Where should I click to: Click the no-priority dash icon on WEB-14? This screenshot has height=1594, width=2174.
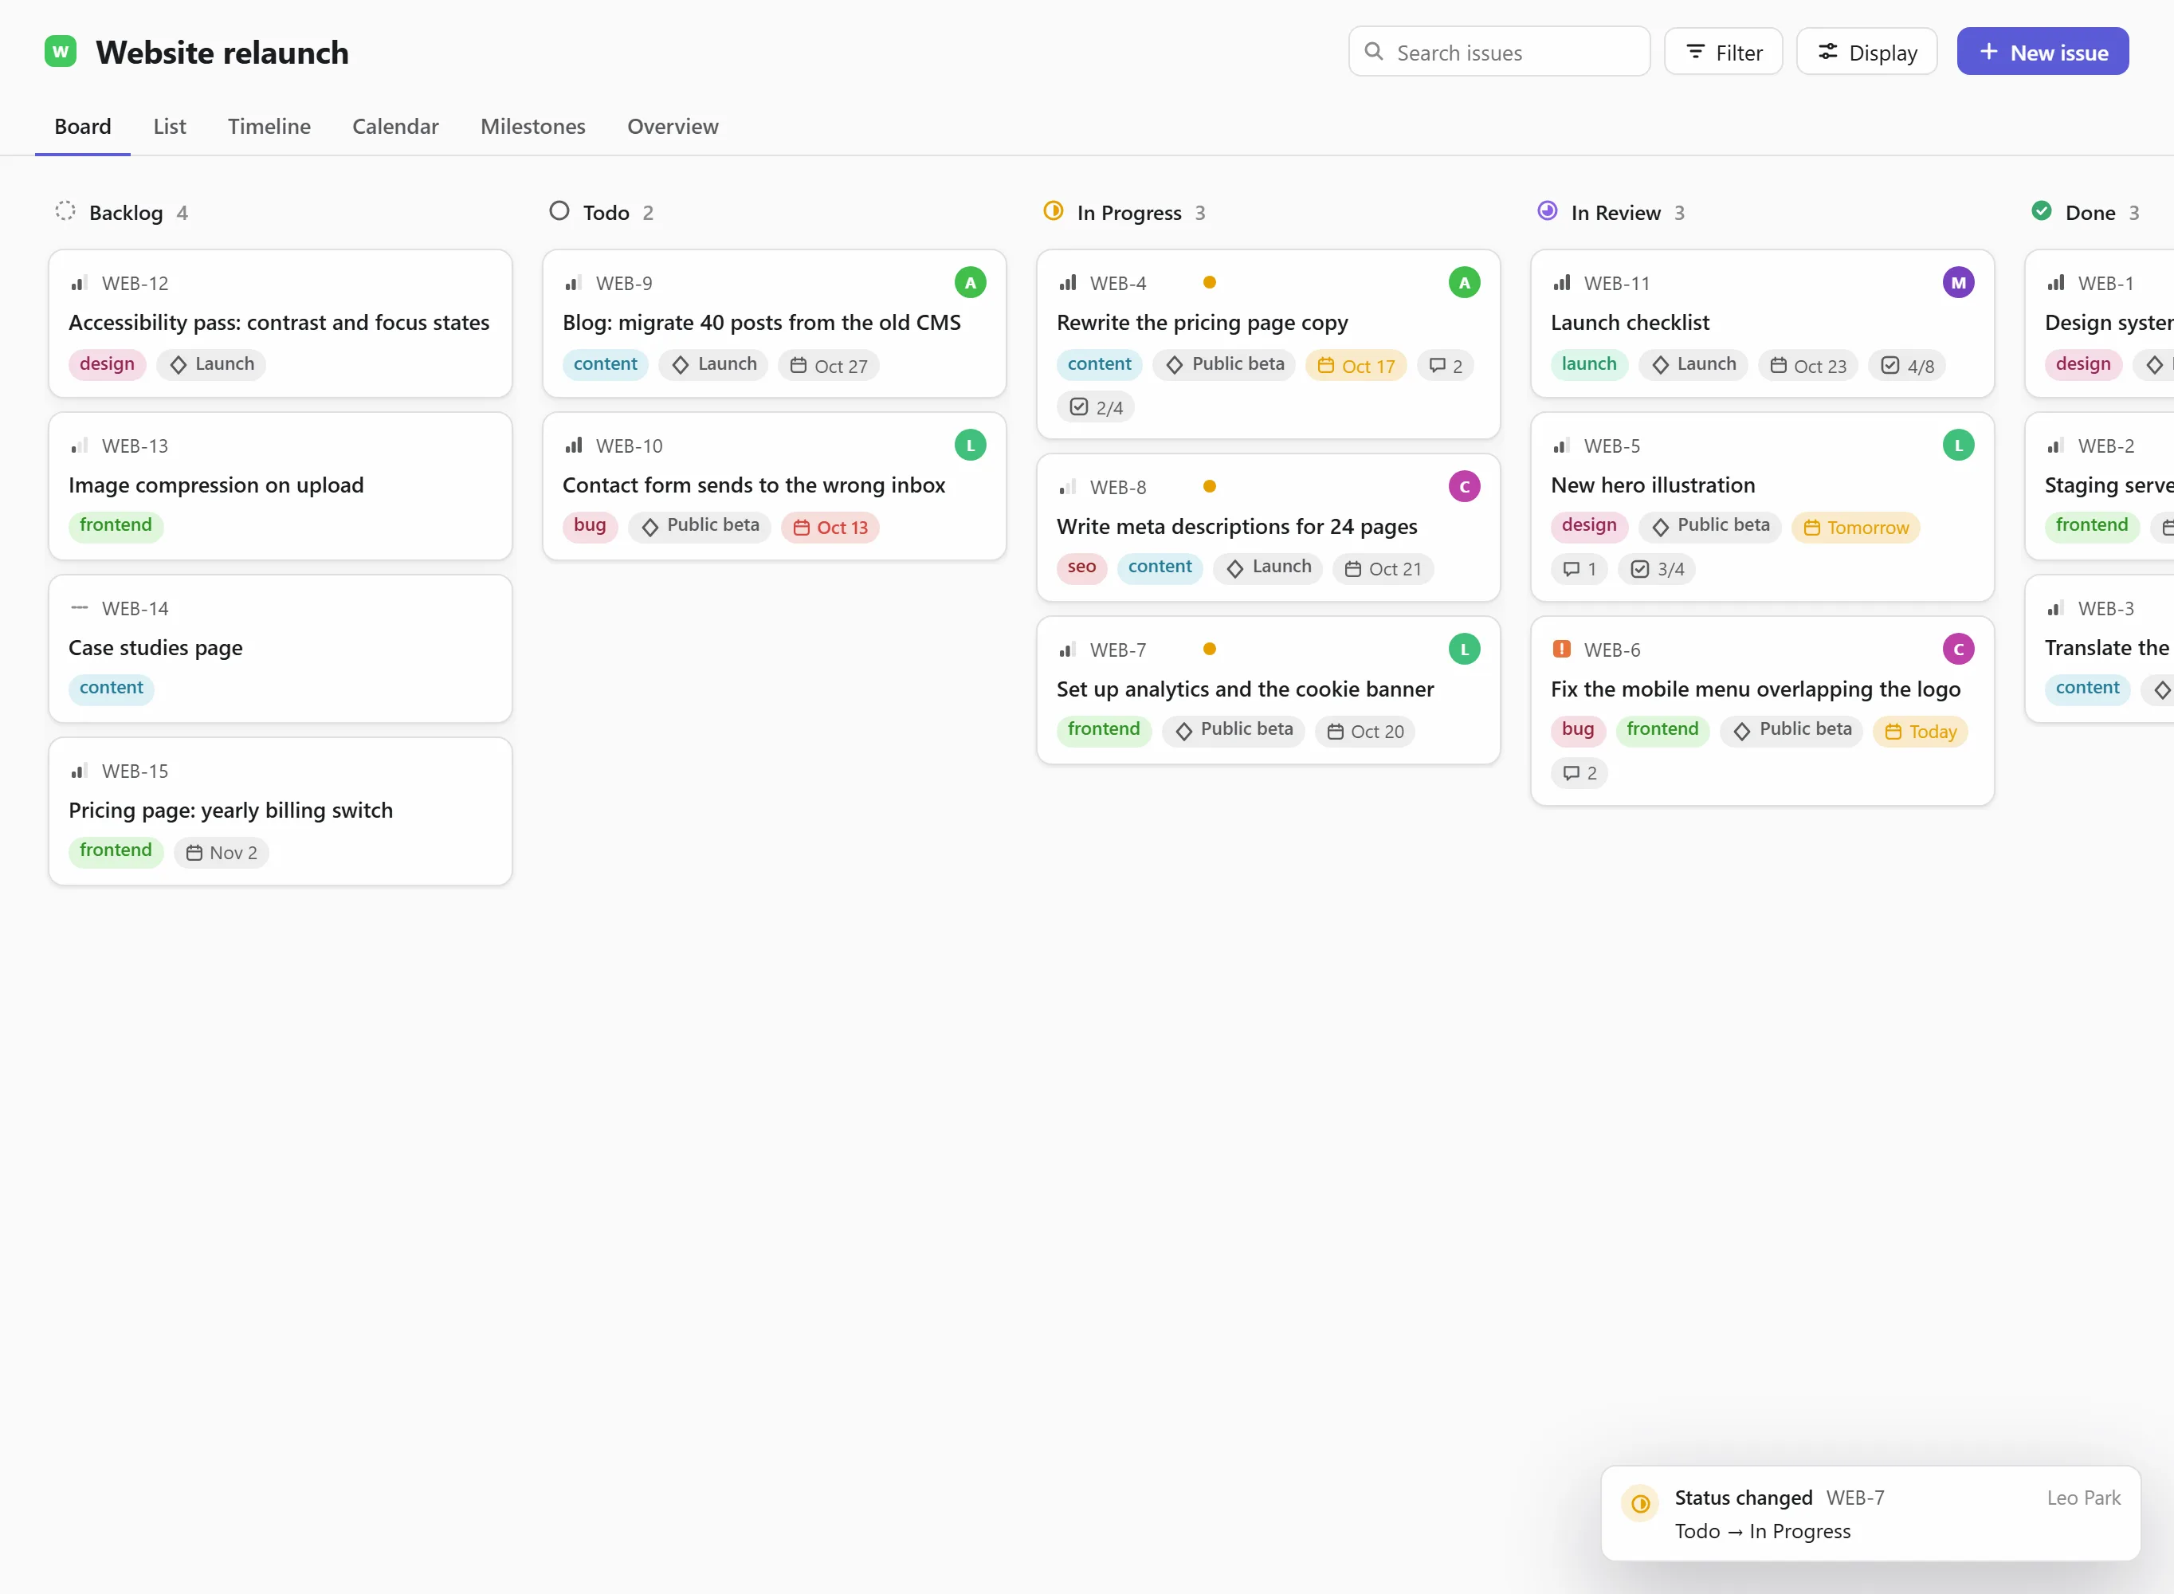79,607
